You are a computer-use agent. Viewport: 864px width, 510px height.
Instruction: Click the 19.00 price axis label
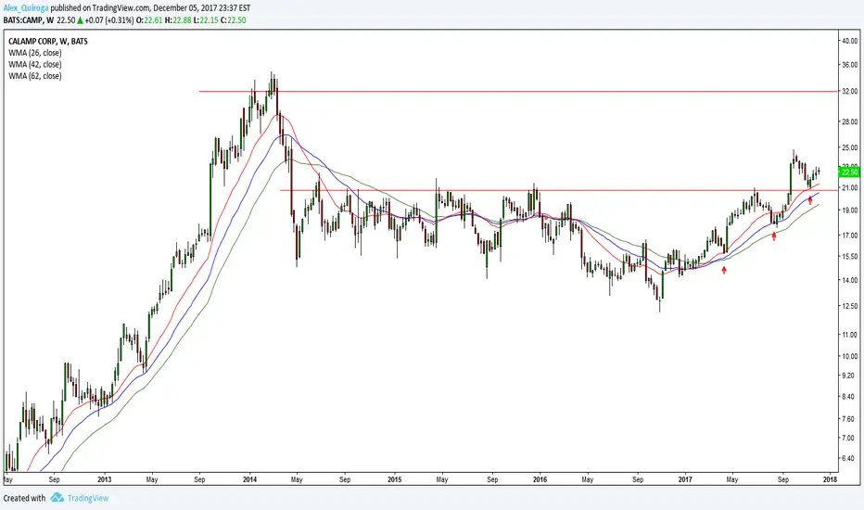point(849,210)
